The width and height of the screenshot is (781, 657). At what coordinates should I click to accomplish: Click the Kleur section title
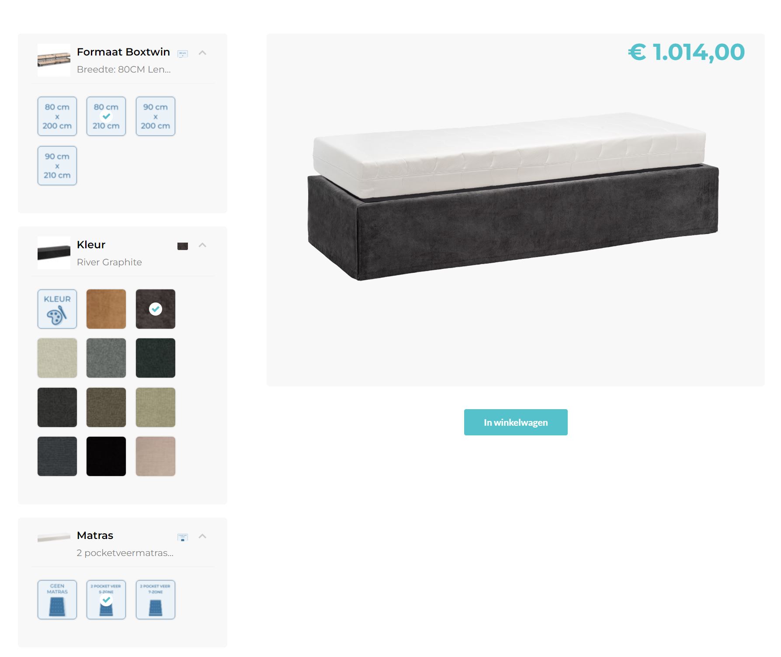91,244
